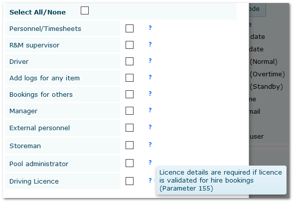
Task: Select the Manager checkbox
Action: 130,111
